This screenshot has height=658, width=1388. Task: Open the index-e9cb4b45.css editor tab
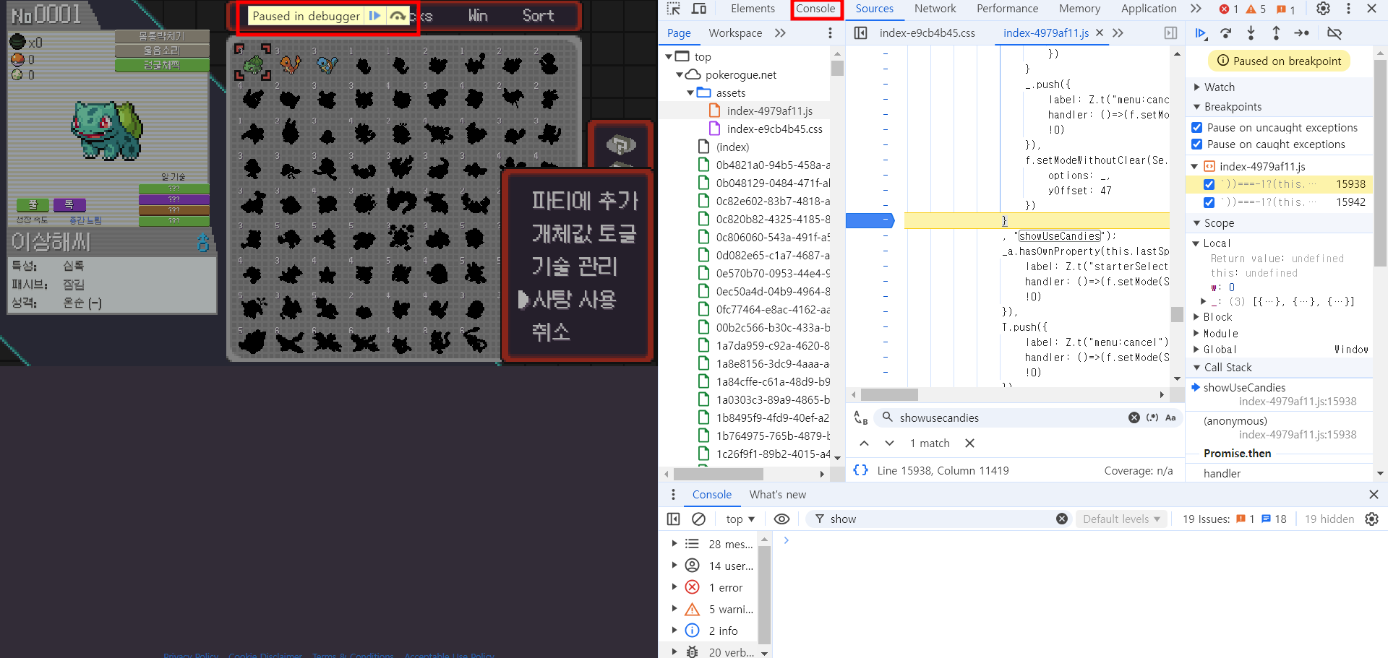tap(927, 33)
